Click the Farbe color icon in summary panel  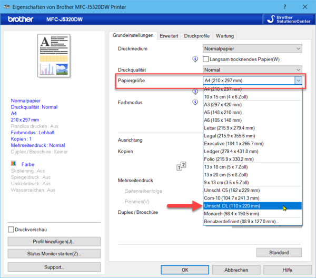[x=14, y=164]
